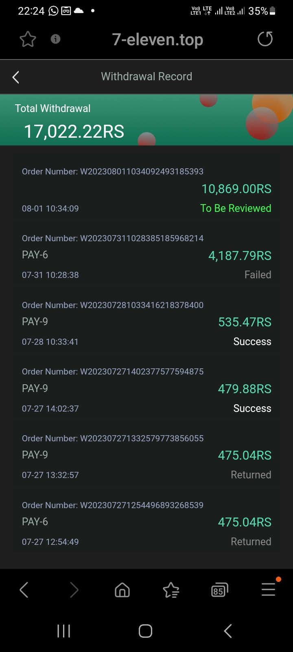Open the 10,869.00RS To Be Reviewed order
The height and width of the screenshot is (652, 293).
146,190
